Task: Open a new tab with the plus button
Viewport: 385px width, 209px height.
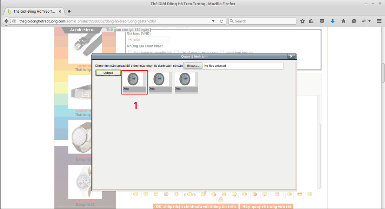Action: click(x=69, y=11)
